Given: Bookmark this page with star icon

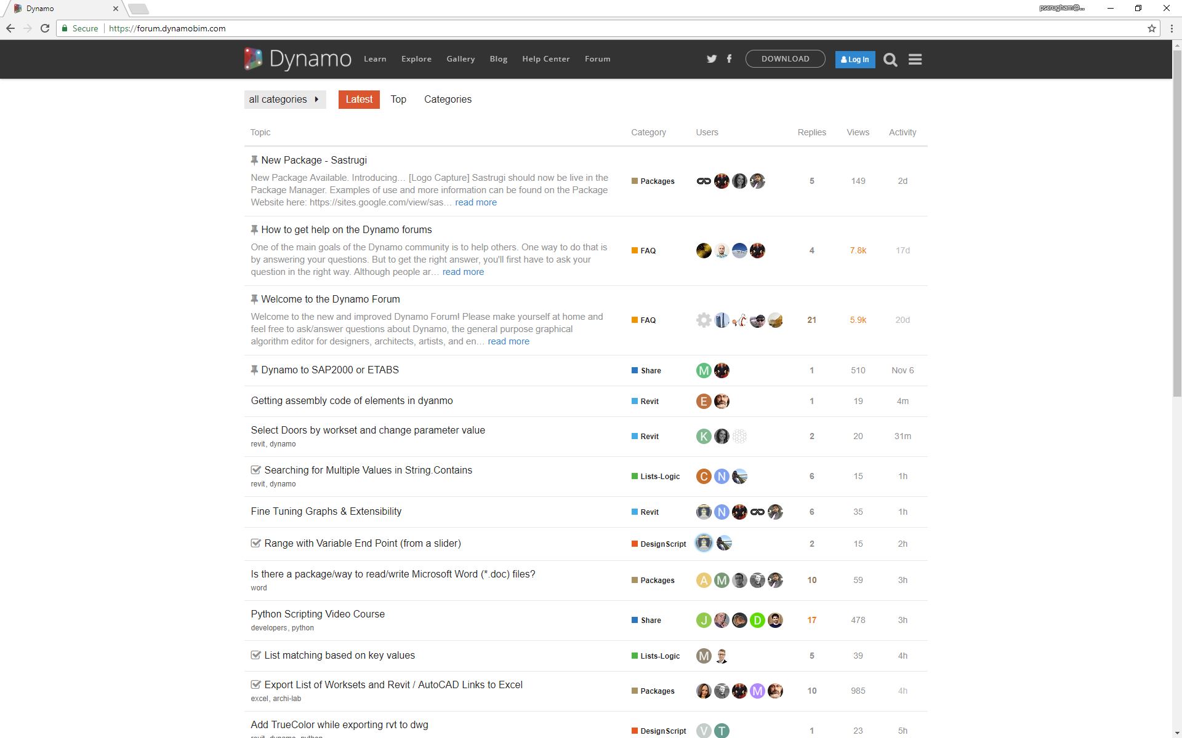Looking at the screenshot, I should coord(1151,28).
